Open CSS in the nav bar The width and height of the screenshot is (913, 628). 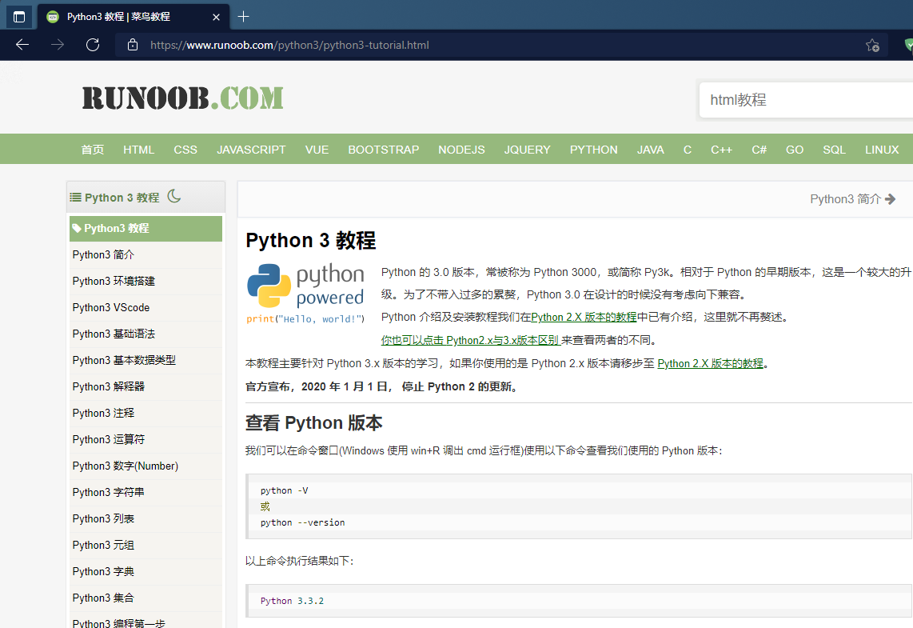(x=185, y=150)
